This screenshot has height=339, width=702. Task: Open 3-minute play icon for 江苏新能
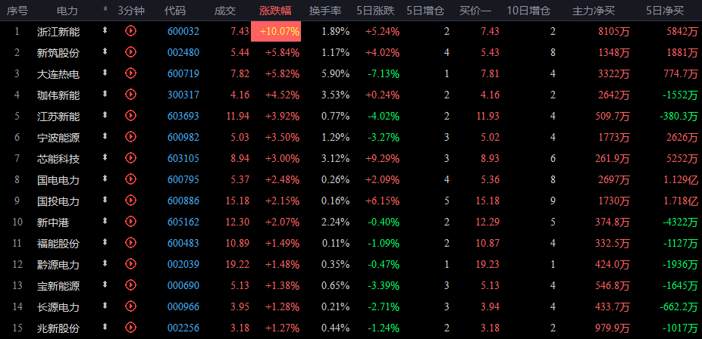130,115
